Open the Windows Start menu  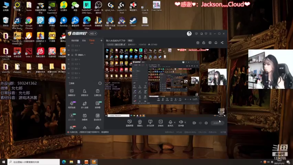click(4, 162)
